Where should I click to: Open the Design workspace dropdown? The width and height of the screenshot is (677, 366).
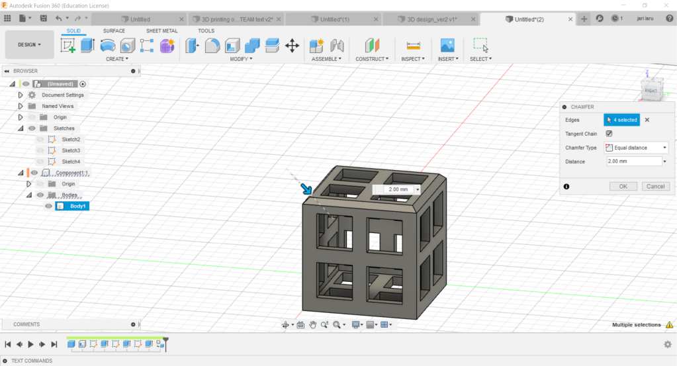pyautogui.click(x=29, y=44)
